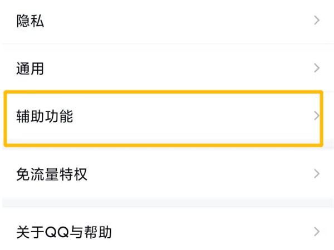This screenshot has width=334, height=250.
Task: Click the blank space in the 通用 row
Action: (178, 69)
